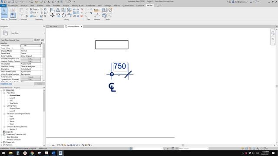The image size is (278, 156).
Task: Select Section 1 in Project Browser
Action: coord(13,129)
